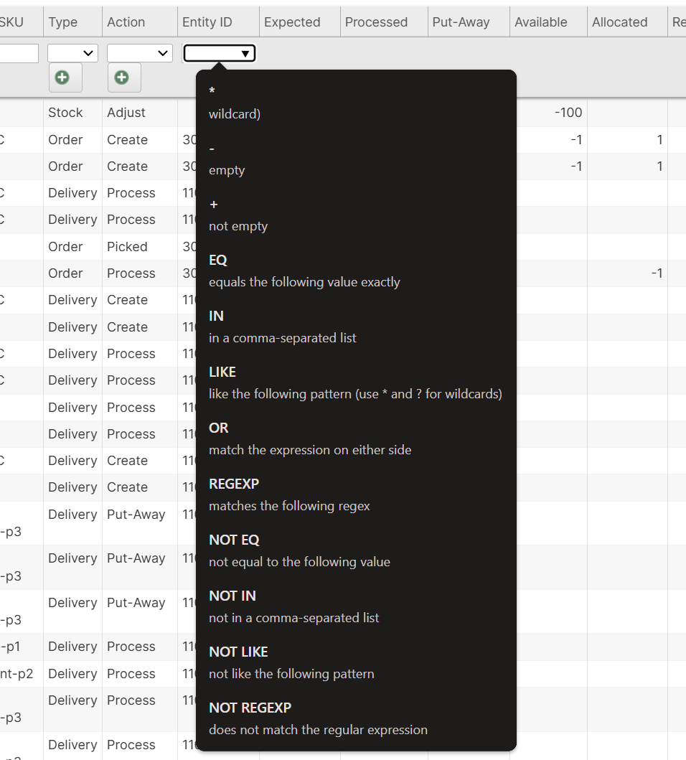
Task: Click the green plus icon under Type filter
Action: pyautogui.click(x=63, y=78)
